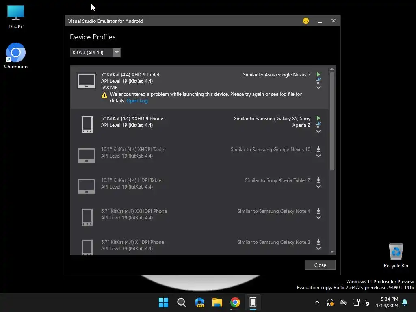This screenshot has width=416, height=312.
Task: Open the Chromium desktop shortcut
Action: pyautogui.click(x=16, y=56)
